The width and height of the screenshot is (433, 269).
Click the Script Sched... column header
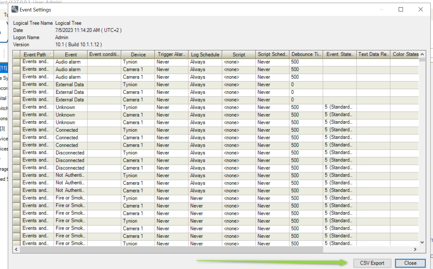272,54
